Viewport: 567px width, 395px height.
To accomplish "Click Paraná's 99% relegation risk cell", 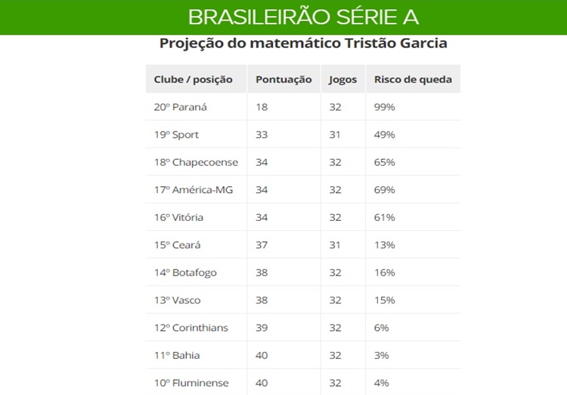I will pos(385,107).
